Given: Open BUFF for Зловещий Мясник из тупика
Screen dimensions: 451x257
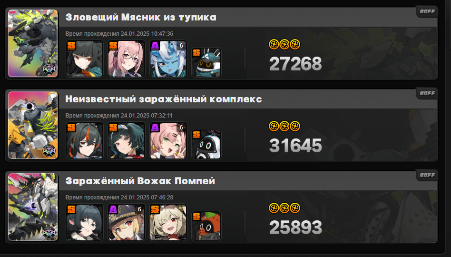Looking at the screenshot, I should (427, 11).
